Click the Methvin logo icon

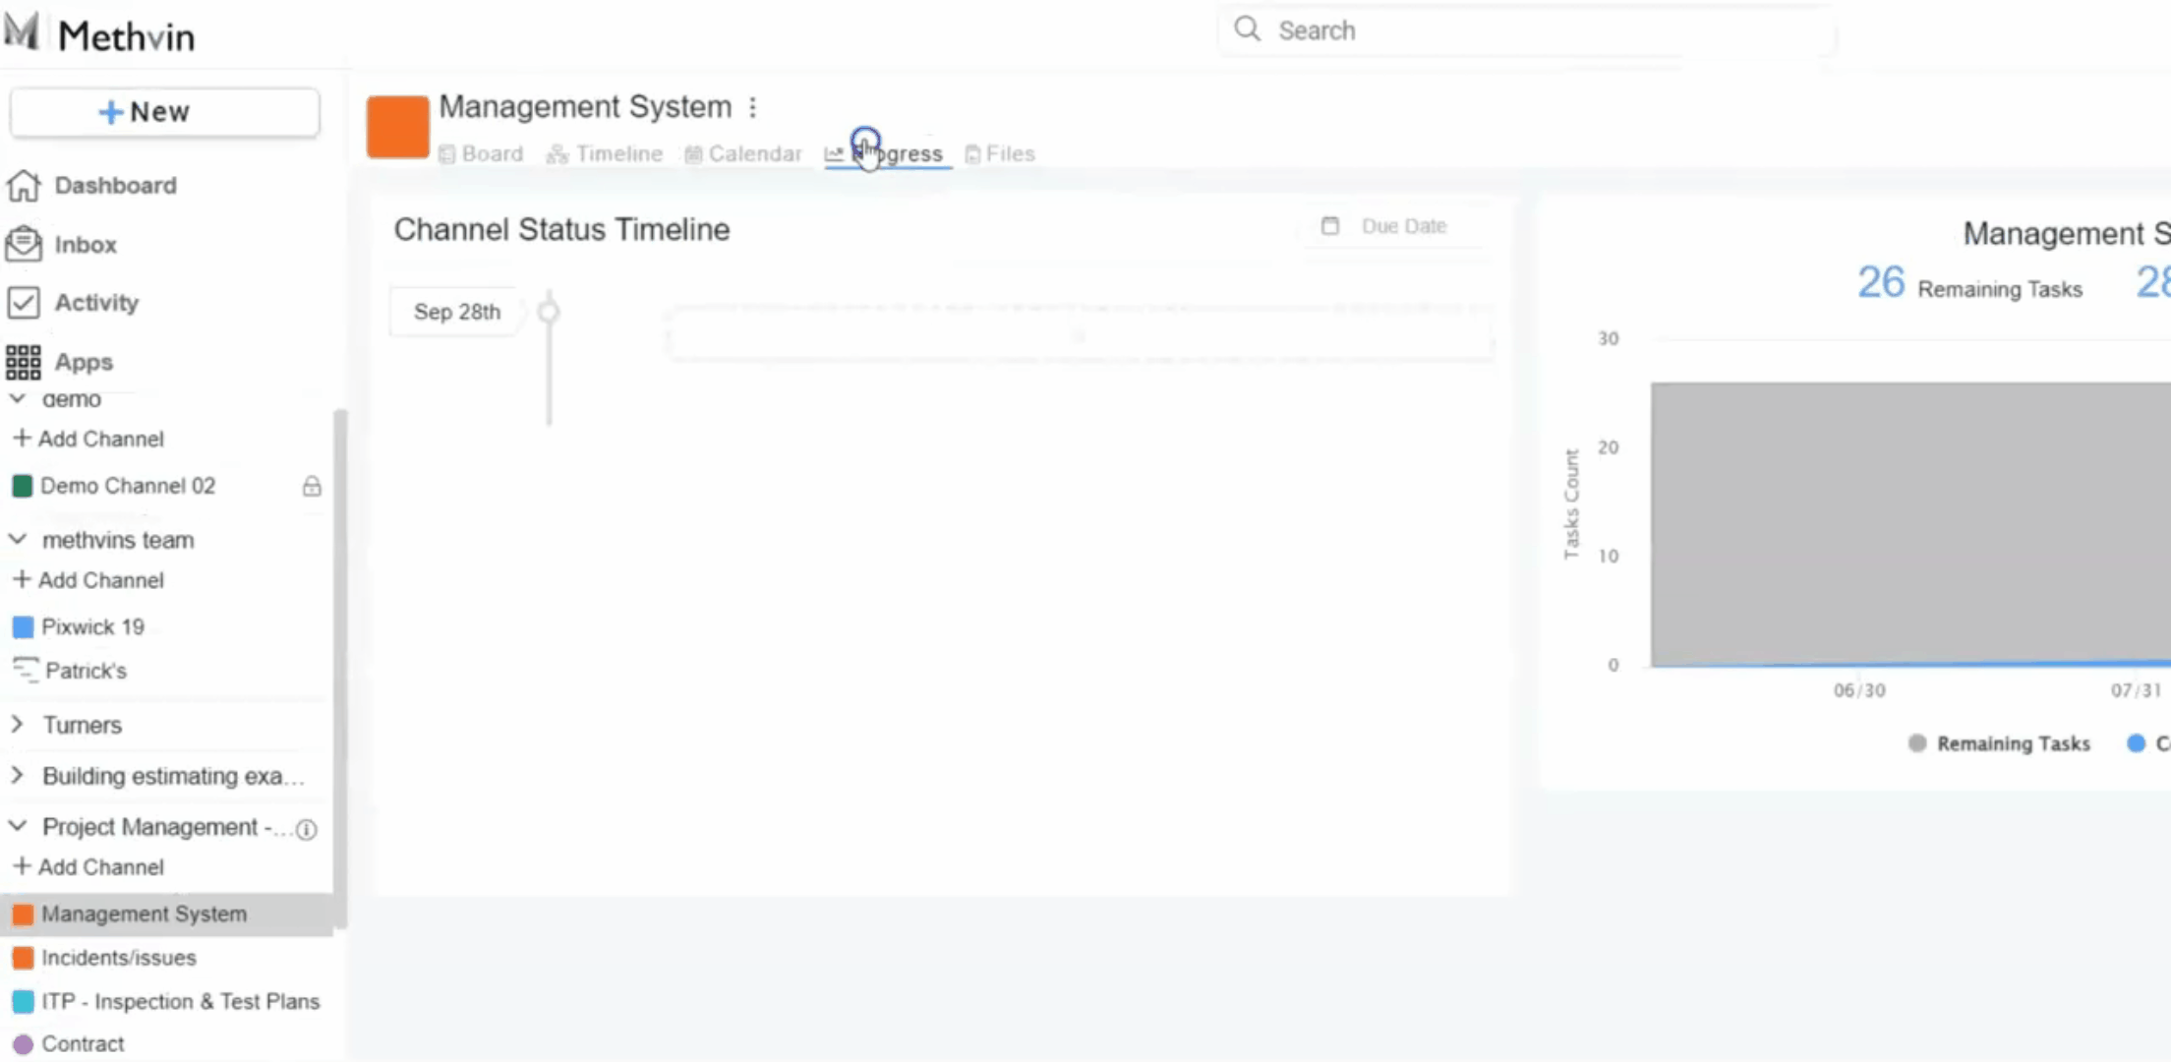click(x=22, y=31)
